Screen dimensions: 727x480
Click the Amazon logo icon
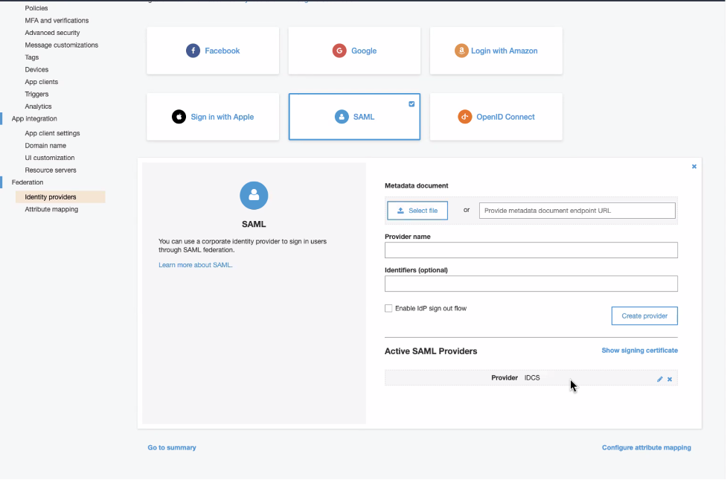[x=461, y=51]
